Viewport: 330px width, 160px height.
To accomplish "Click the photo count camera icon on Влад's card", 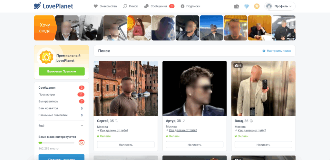I will [x=237, y=66].
